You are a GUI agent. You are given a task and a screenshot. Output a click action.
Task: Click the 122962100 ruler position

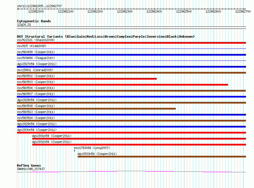pyautogui.click(x=66, y=11)
